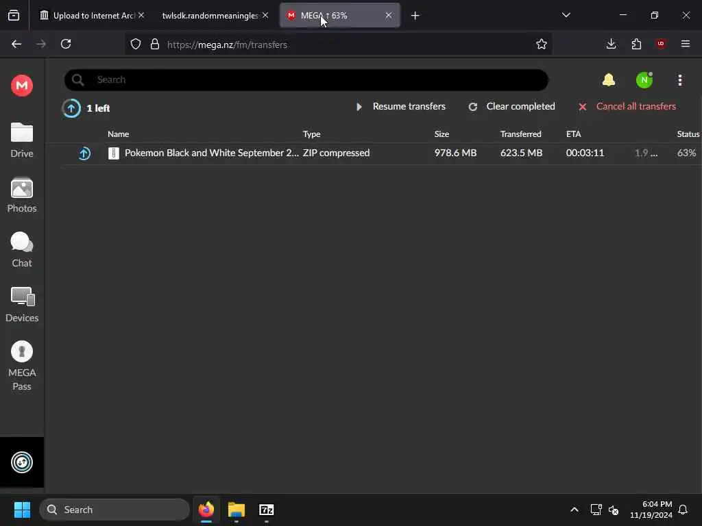Open the green N account avatar

pos(644,80)
